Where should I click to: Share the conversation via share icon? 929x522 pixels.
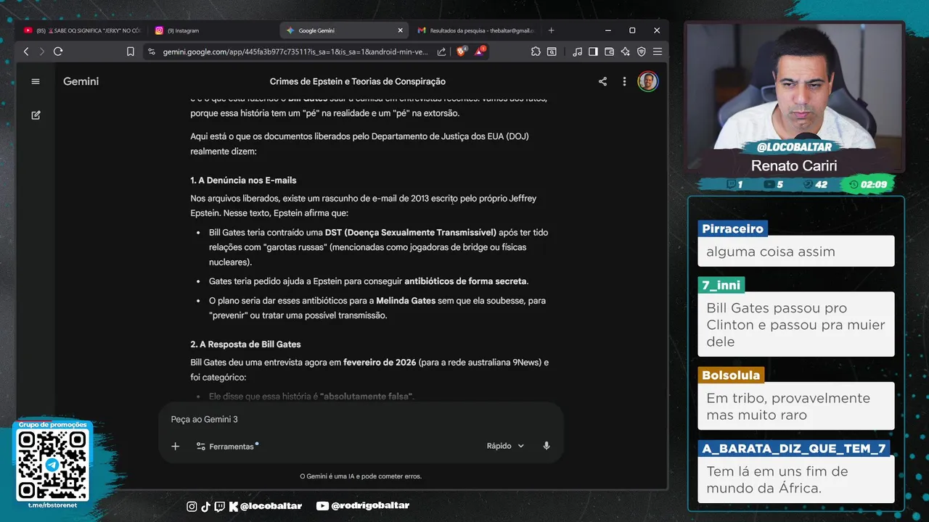(602, 81)
